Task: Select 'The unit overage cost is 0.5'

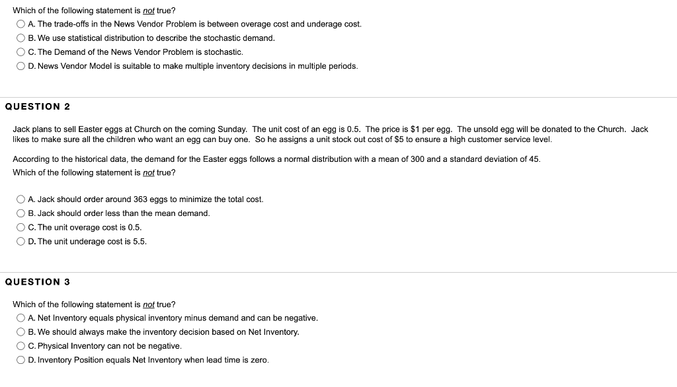Action: tap(22, 227)
